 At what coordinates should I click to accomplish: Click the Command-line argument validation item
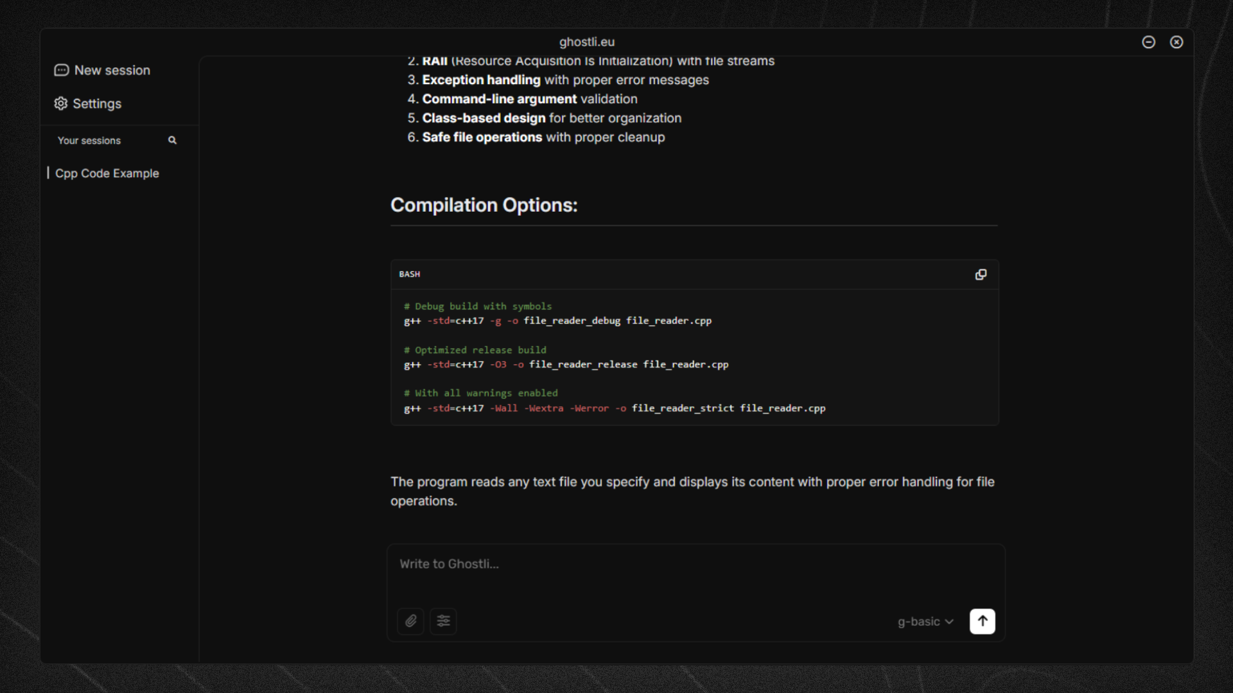[523, 99]
